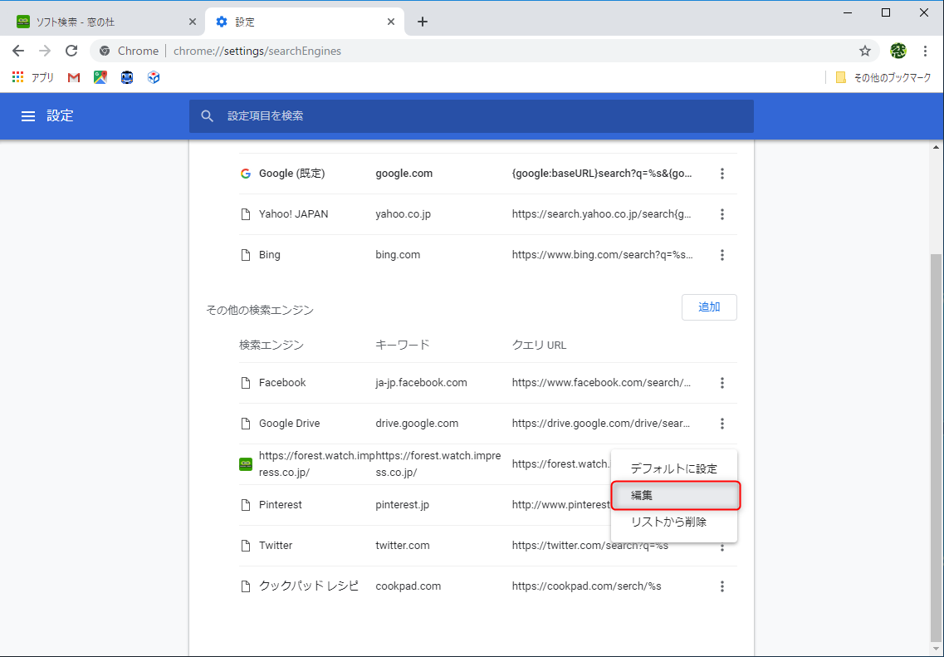Click the Google apps grid icon
Image resolution: width=944 pixels, height=657 pixels.
click(17, 77)
